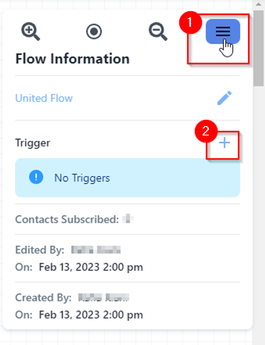Viewport: 265px width, 345px height.
Task: Click the blurred Created By name
Action: pos(103,298)
